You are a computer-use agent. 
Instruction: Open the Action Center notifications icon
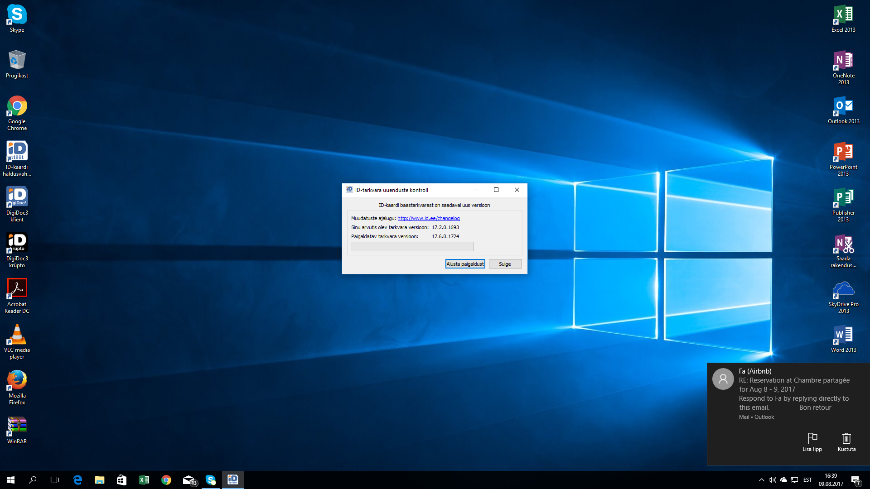855,480
